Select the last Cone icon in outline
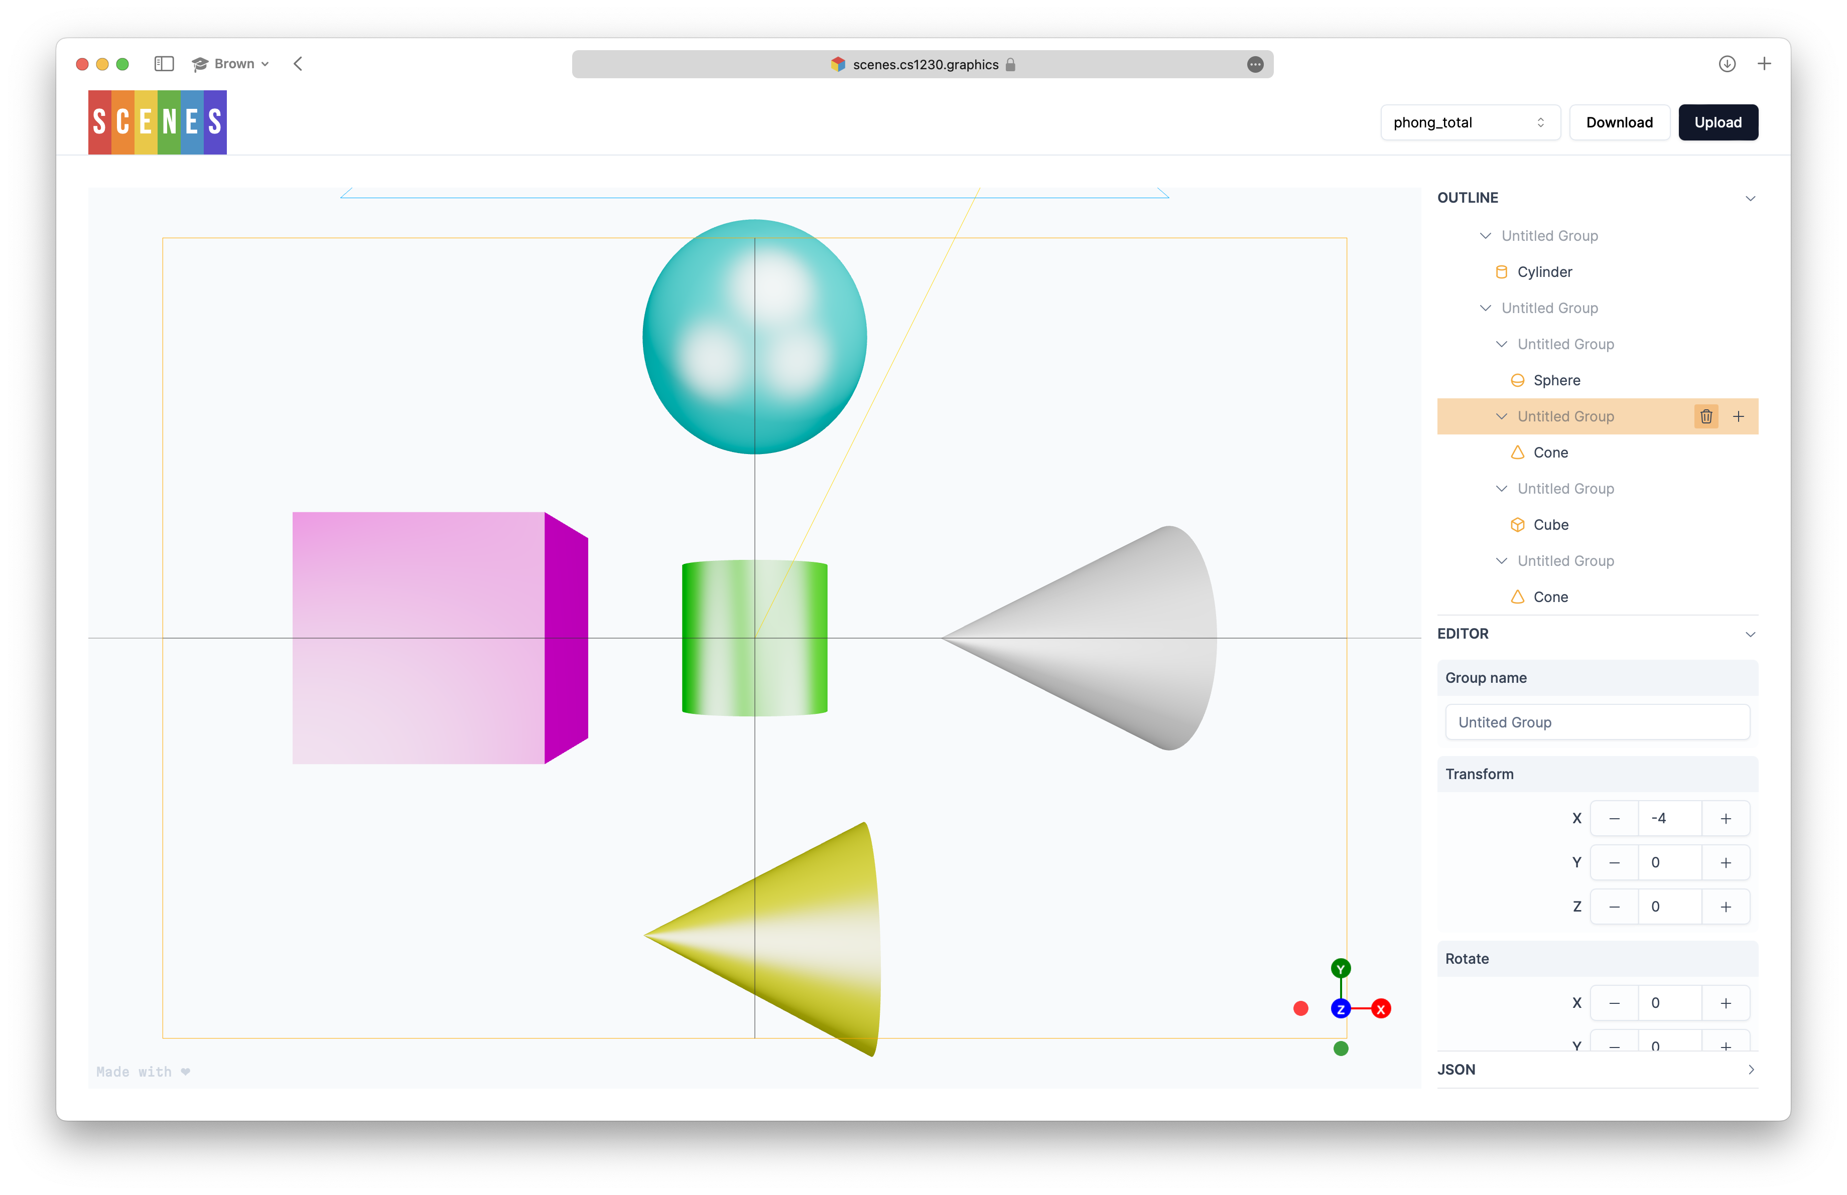Screen dimensions: 1847x1195 click(1517, 597)
